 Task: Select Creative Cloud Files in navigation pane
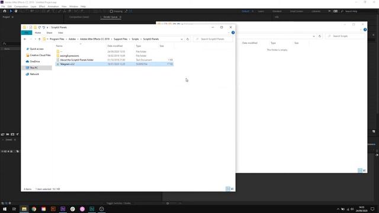pos(38,55)
